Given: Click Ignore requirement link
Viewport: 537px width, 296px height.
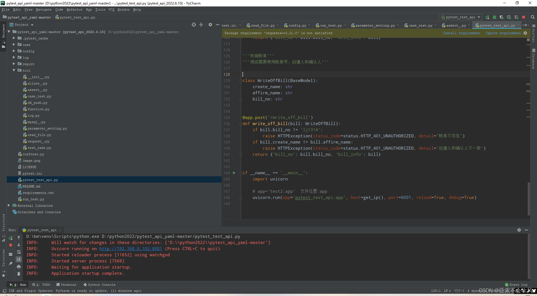Looking at the screenshot, I should pos(503,33).
